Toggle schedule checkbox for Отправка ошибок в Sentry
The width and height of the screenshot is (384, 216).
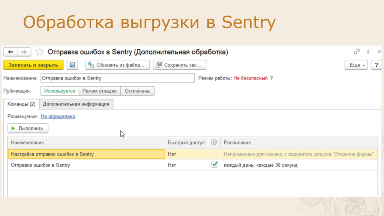pos(214,165)
